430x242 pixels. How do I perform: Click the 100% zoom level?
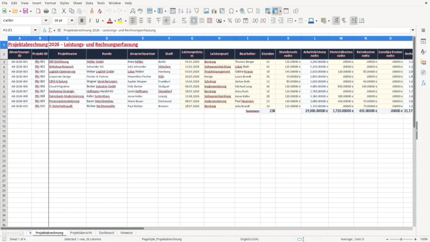coord(424,239)
